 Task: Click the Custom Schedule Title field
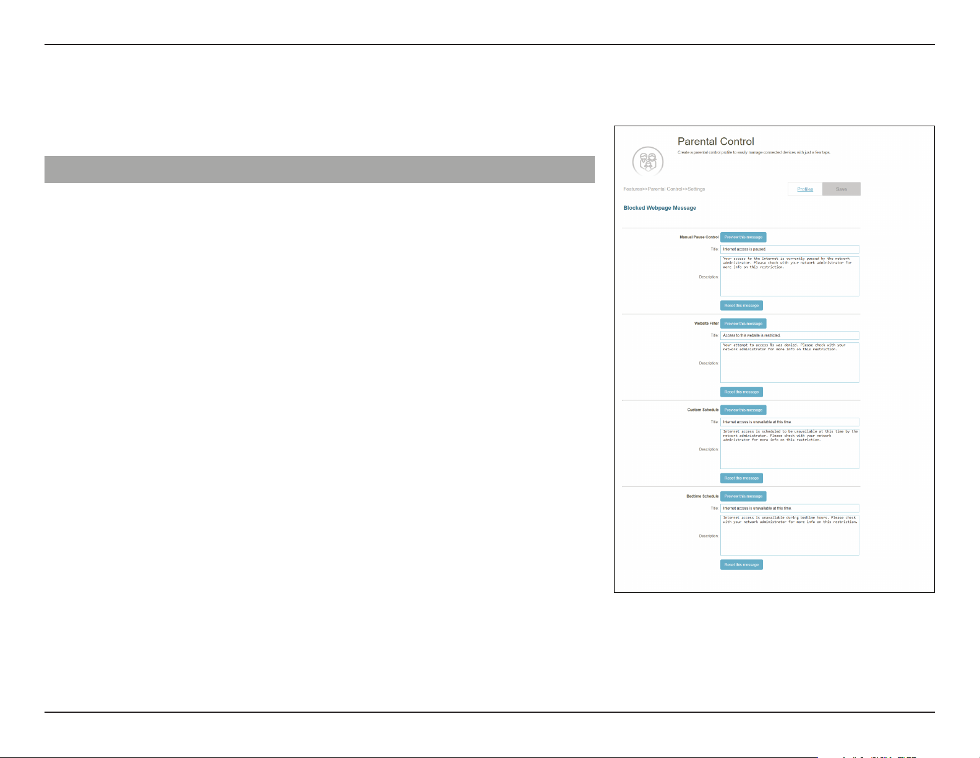coord(790,422)
